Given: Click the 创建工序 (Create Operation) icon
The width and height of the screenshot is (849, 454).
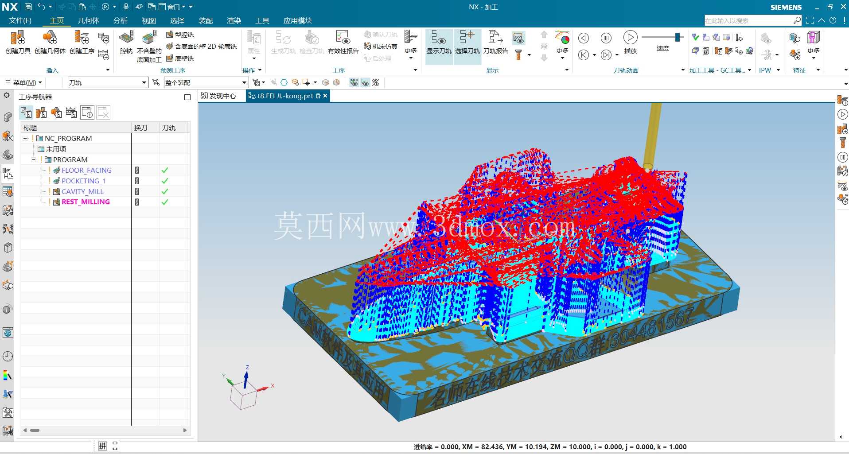Looking at the screenshot, I should point(82,38).
